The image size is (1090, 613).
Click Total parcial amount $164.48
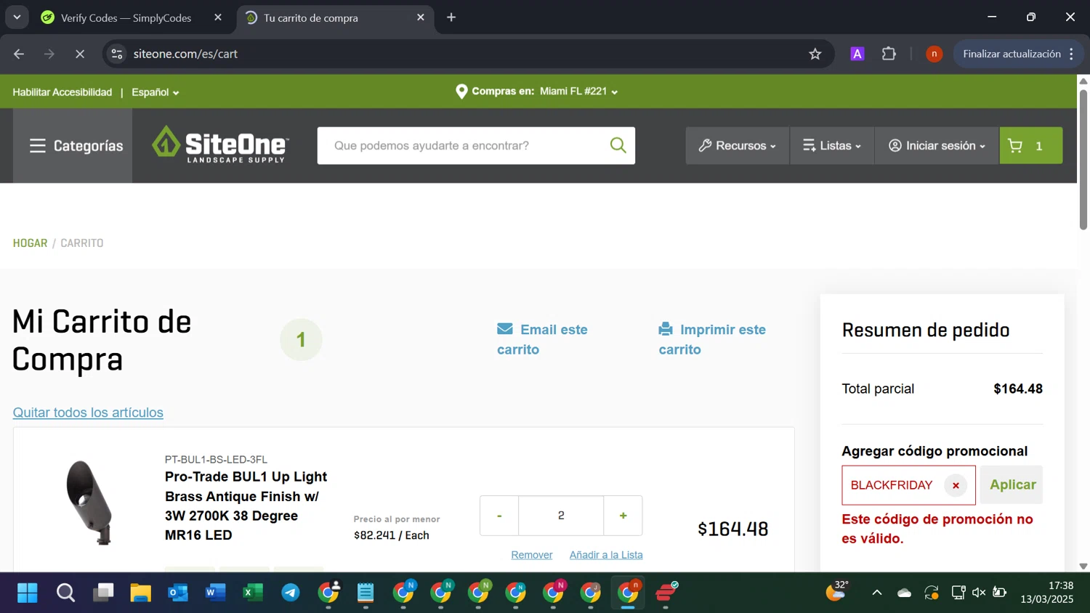point(1017,389)
